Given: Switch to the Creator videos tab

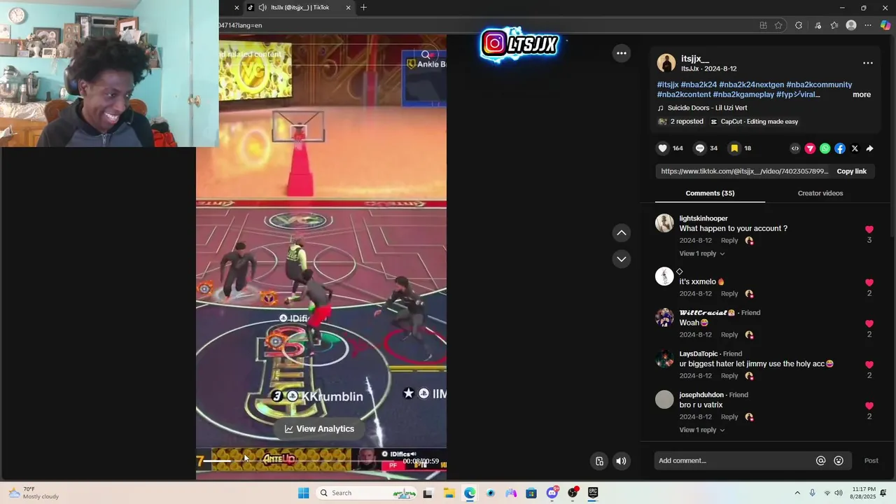Looking at the screenshot, I should point(820,193).
